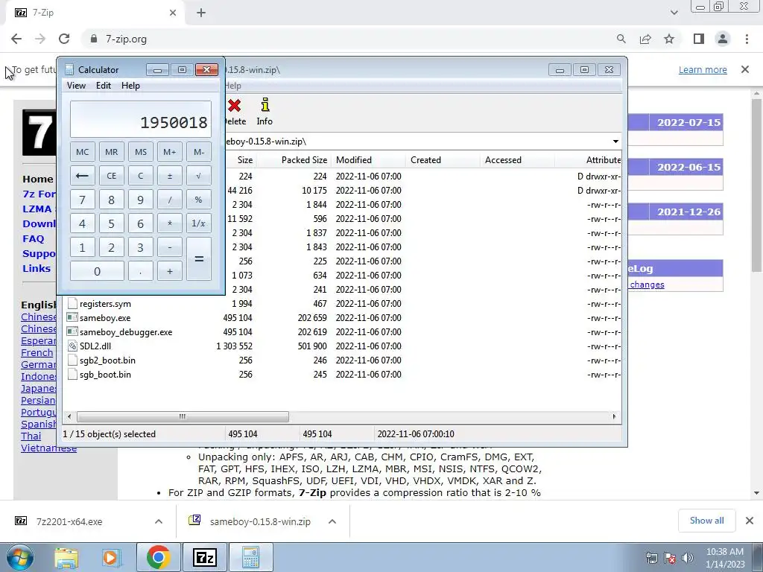Select the SDL2.dll file icon
Viewport: 763px width, 572px height.
[72, 346]
